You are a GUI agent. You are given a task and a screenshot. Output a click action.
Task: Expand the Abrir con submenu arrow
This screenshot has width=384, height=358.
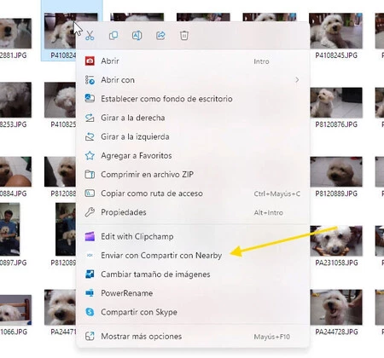297,80
